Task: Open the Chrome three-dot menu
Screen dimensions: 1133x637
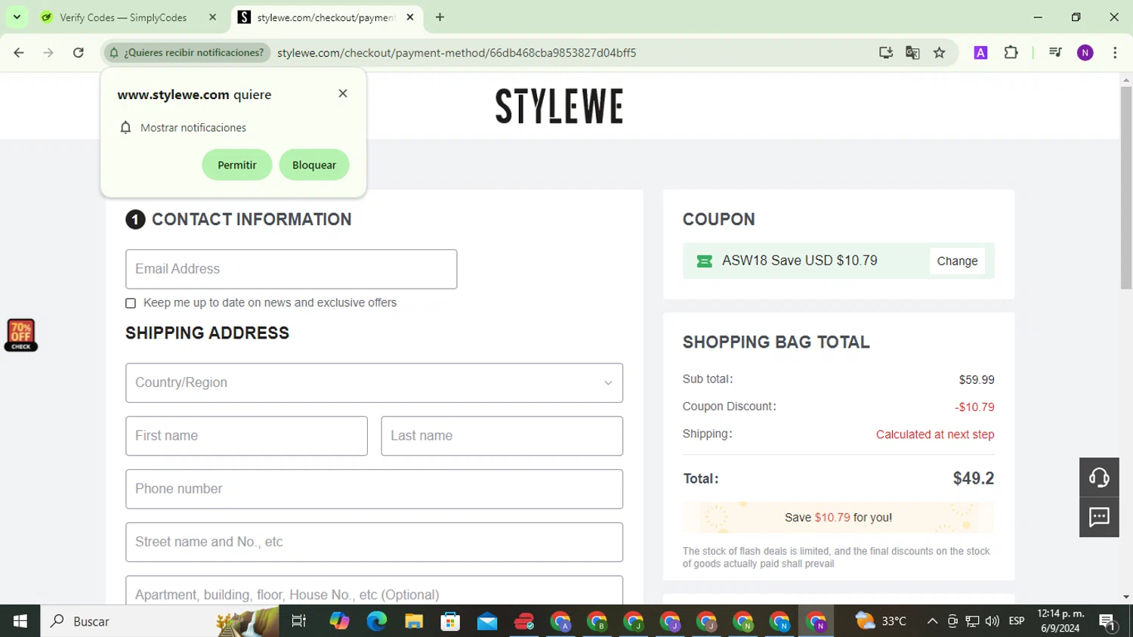Action: point(1115,53)
